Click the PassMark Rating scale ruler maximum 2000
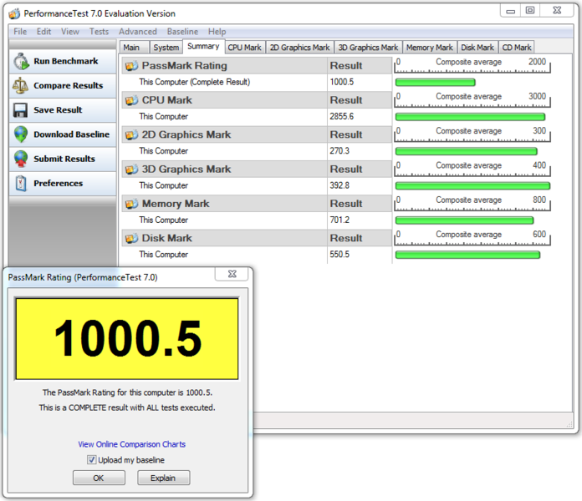The height and width of the screenshot is (501, 582). click(537, 62)
